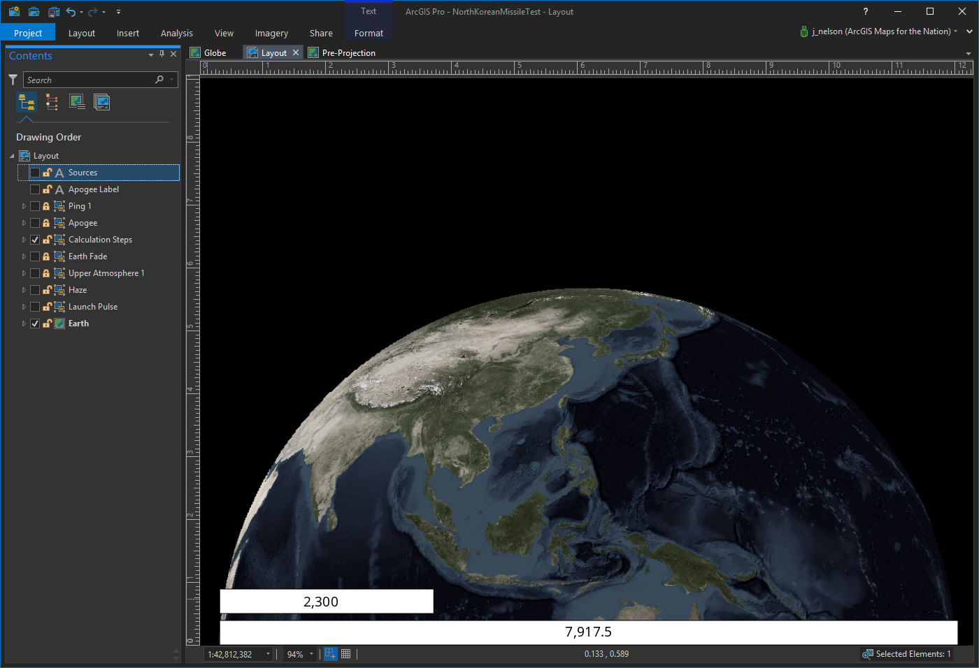Select List By Element Type icon
This screenshot has height=668, width=979.
[52, 103]
